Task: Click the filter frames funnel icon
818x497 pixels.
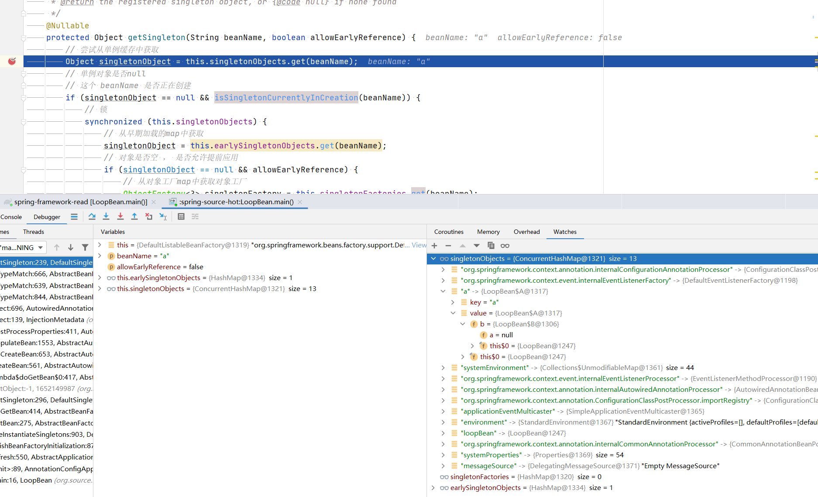Action: pyautogui.click(x=85, y=247)
